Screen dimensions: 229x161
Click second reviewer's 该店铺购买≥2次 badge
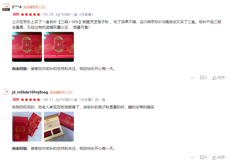point(61,92)
